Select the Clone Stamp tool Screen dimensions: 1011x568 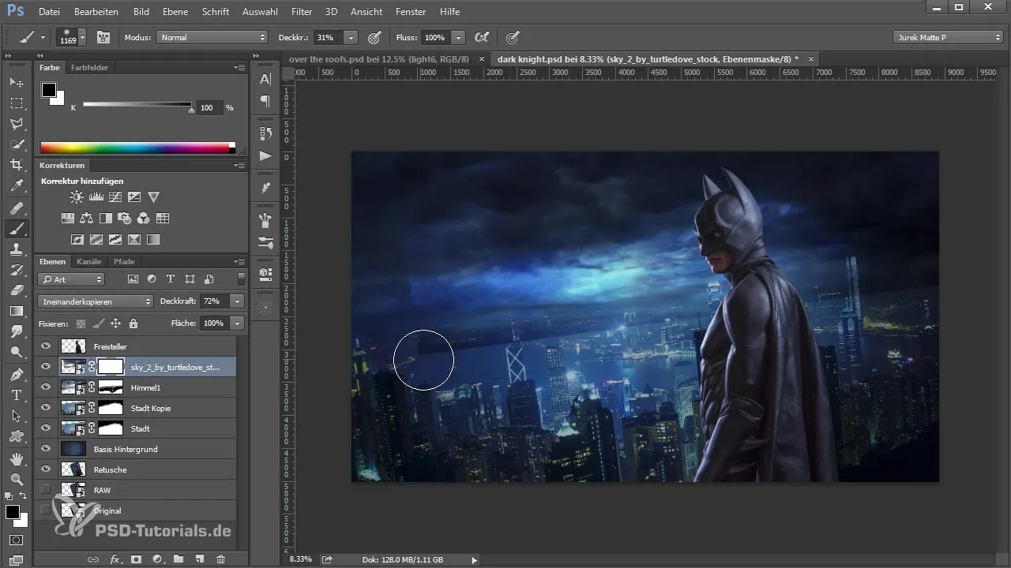pos(16,249)
